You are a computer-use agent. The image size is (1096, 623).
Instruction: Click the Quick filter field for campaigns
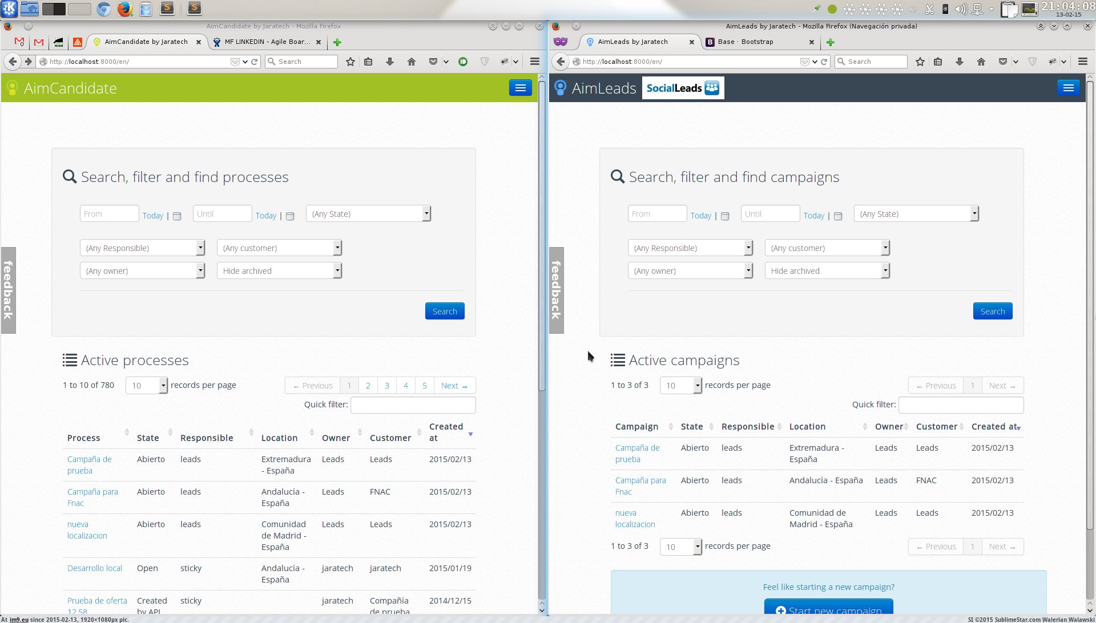pos(961,405)
